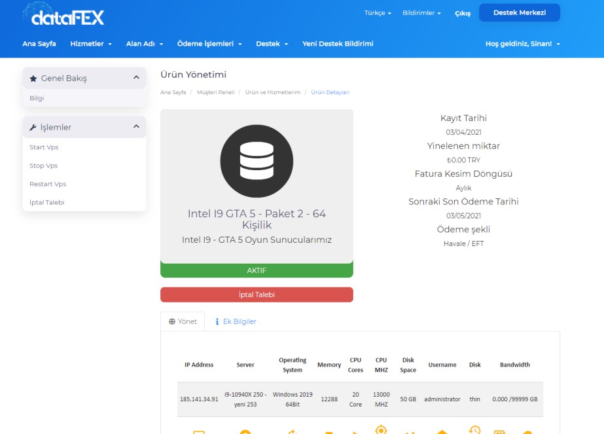Image resolution: width=604 pixels, height=434 pixels.
Task: Click the Operating System column header
Action: (x=293, y=365)
